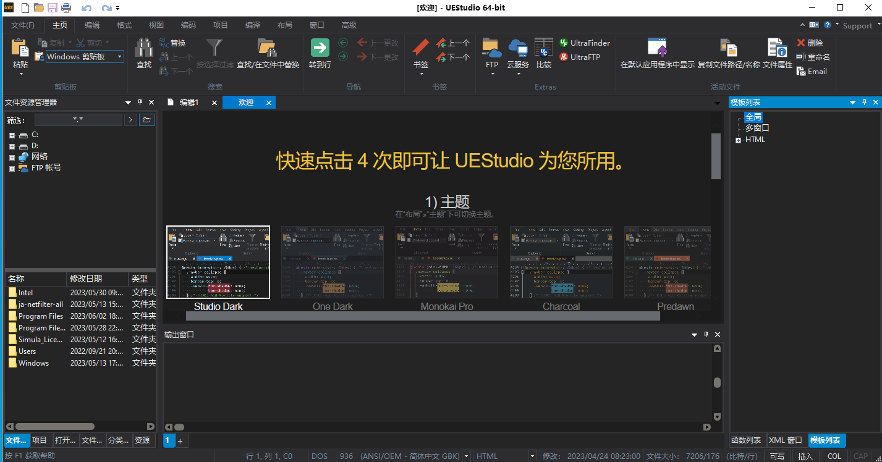Click the red 书签 bookmark icon
Image resolution: width=882 pixels, height=462 pixels.
point(421,48)
